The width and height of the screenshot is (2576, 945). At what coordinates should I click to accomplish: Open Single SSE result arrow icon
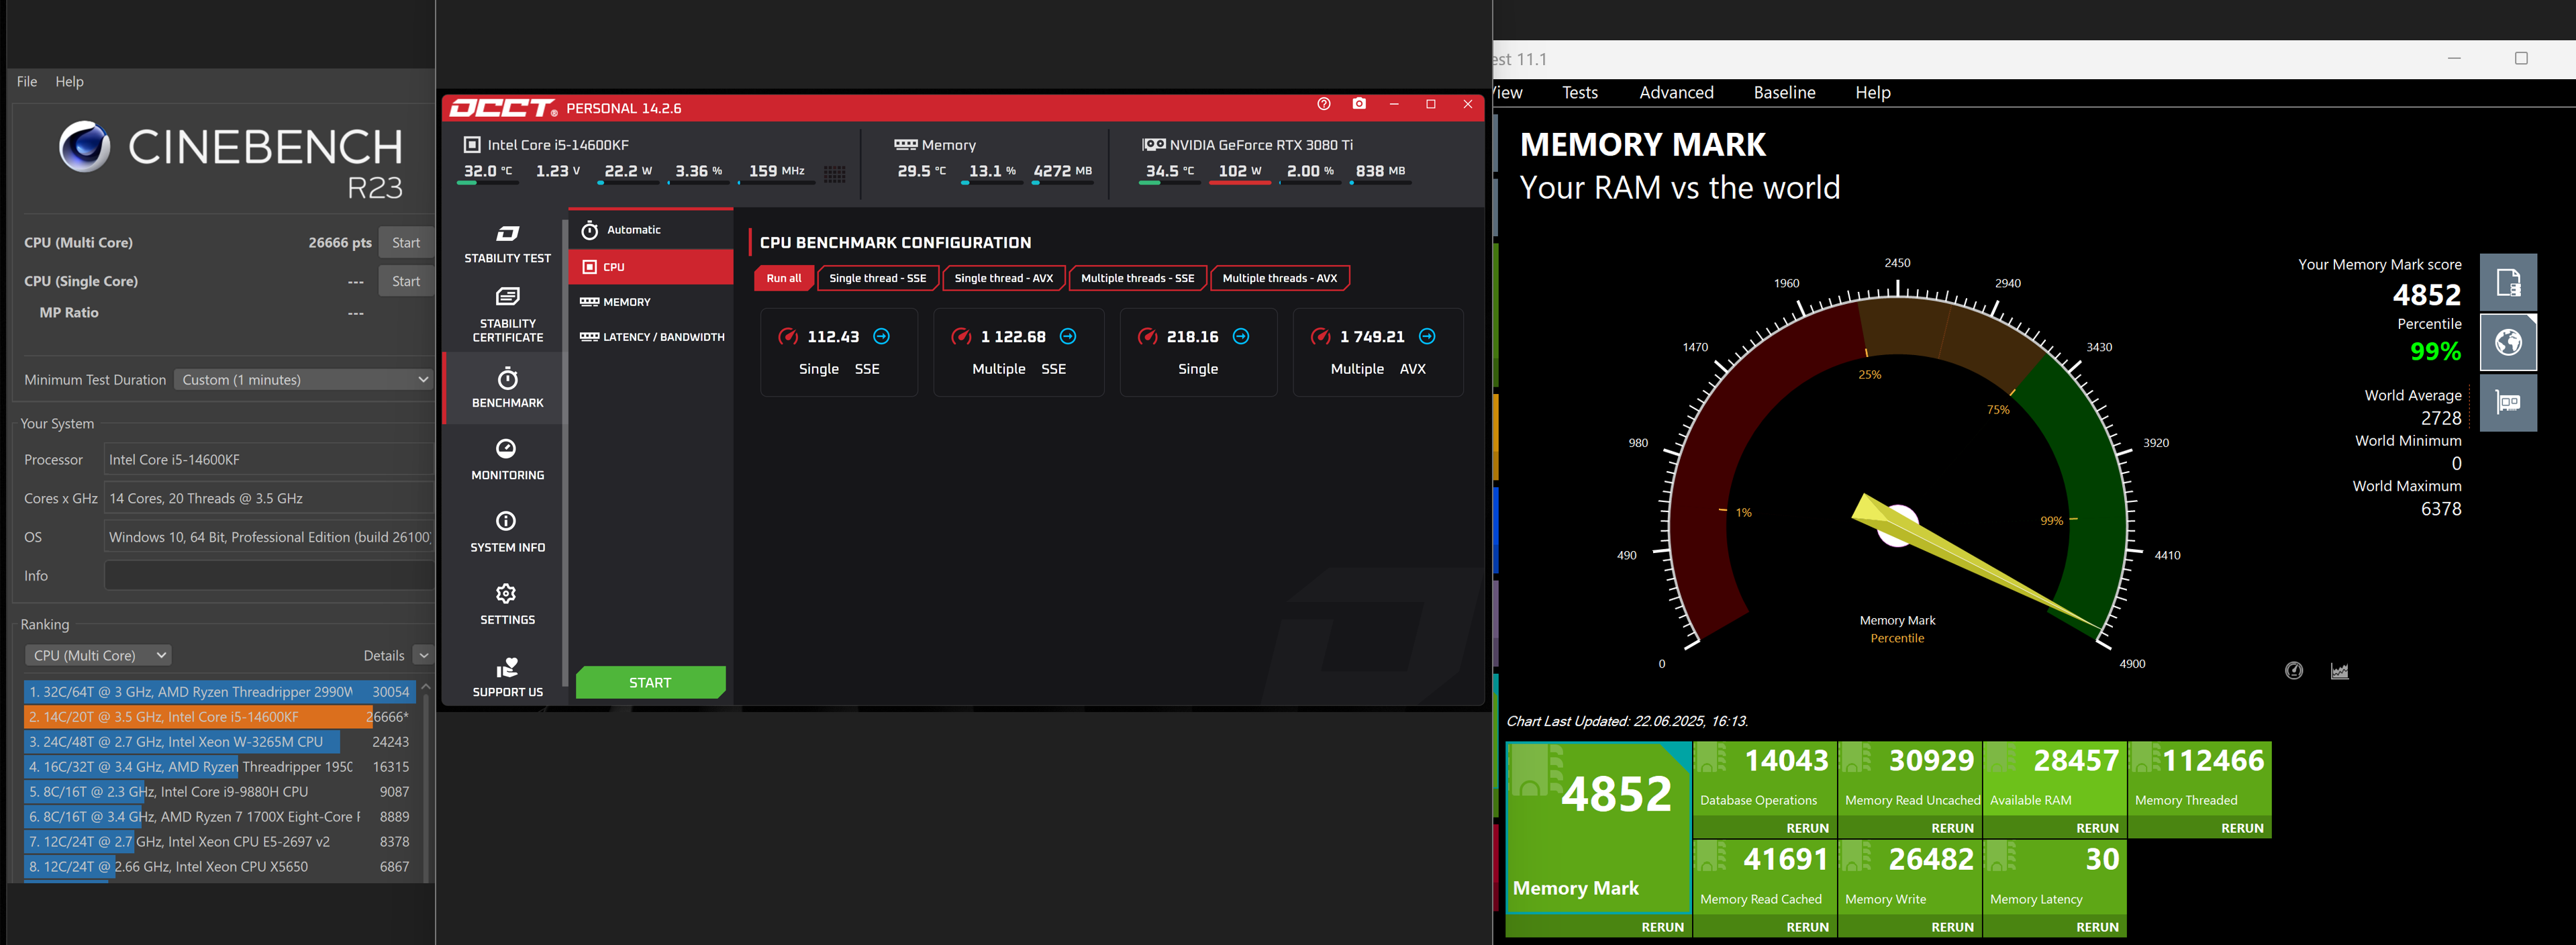point(881,336)
